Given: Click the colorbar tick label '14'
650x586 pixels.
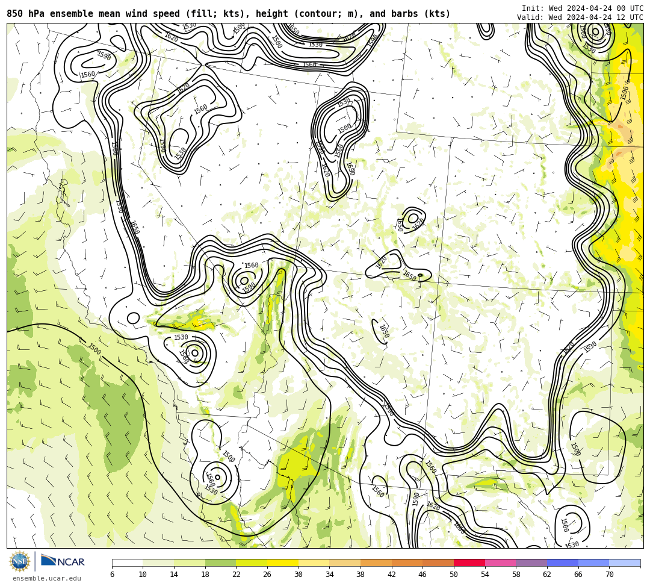Looking at the screenshot, I should 174,575.
